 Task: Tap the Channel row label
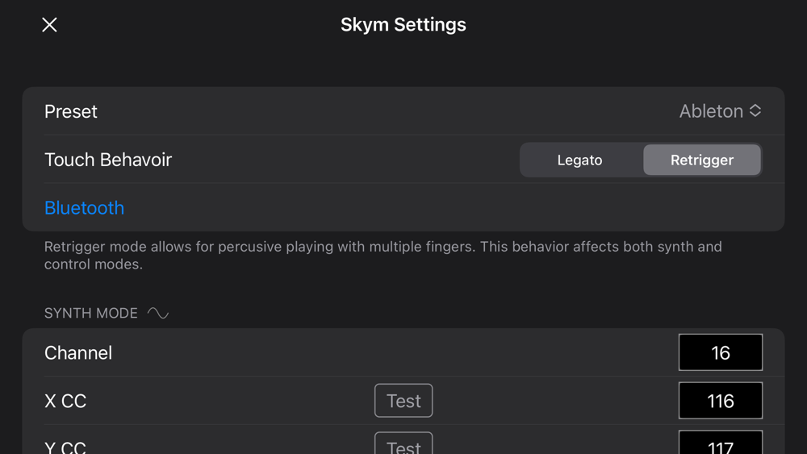coord(78,352)
